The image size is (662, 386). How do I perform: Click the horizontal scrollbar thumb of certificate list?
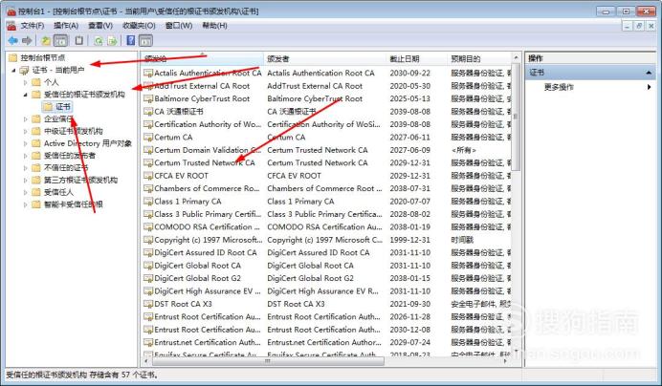[x=268, y=361]
